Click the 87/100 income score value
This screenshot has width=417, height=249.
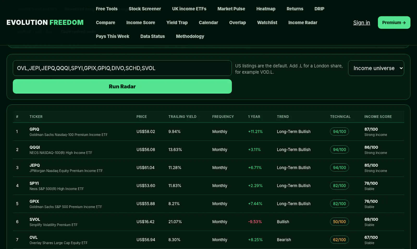point(371,129)
